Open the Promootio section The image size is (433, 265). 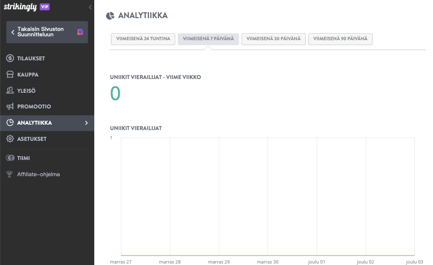tap(47, 106)
